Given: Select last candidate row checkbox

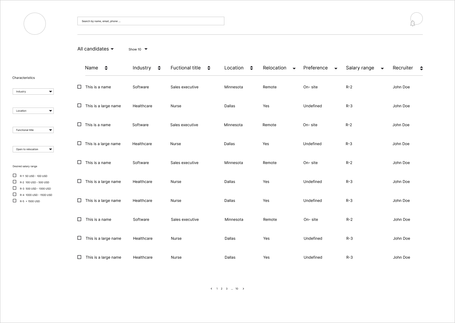Looking at the screenshot, I should [79, 257].
